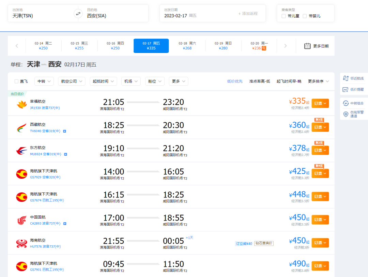Click info icon next to MU6924
368x277 pixels.
[x=66, y=154]
